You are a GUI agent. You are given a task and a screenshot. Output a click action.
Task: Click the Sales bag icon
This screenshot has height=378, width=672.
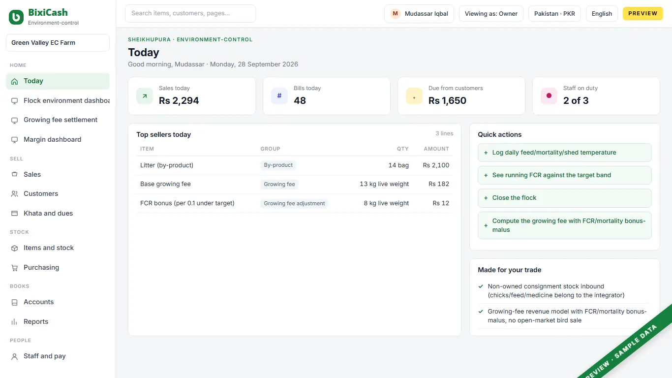[14, 174]
